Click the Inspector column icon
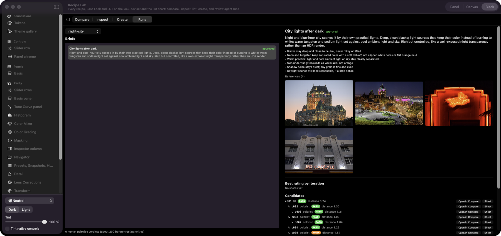The image size is (501, 236). 10,149
